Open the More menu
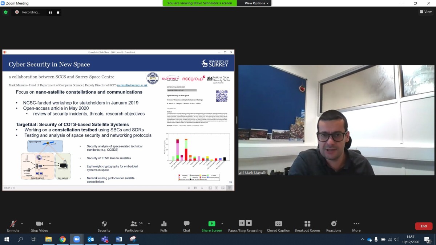Viewport: 436px width, 245px height. 356,224
